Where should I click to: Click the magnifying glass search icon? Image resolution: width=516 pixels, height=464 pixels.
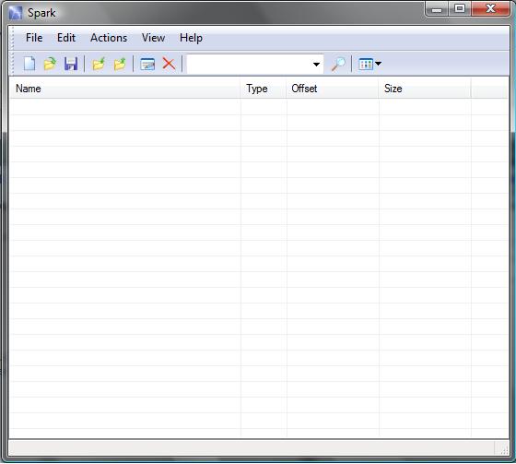[x=338, y=64]
